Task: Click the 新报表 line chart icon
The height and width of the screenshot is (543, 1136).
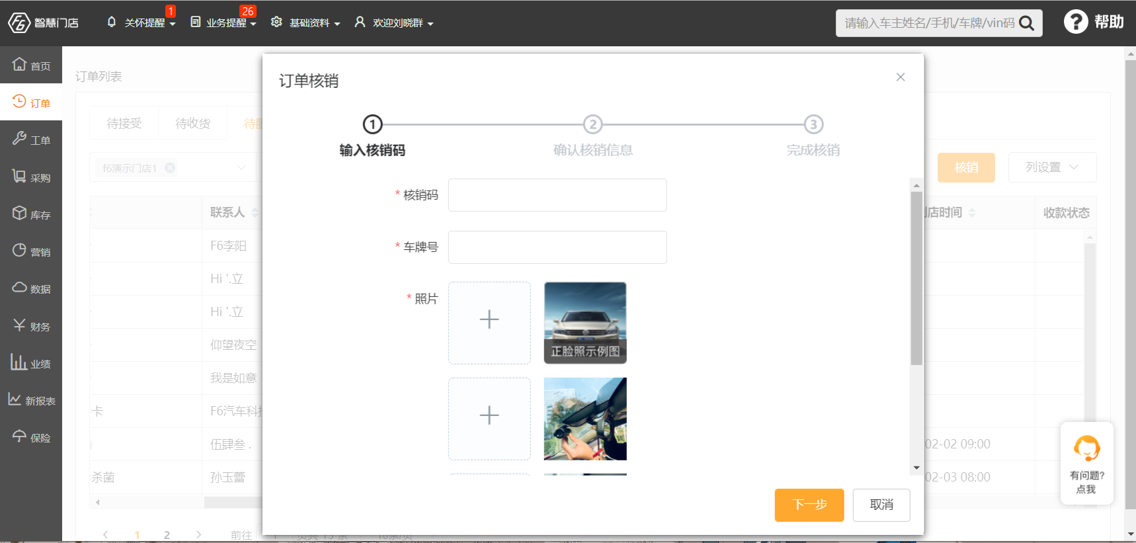Action: tap(15, 399)
